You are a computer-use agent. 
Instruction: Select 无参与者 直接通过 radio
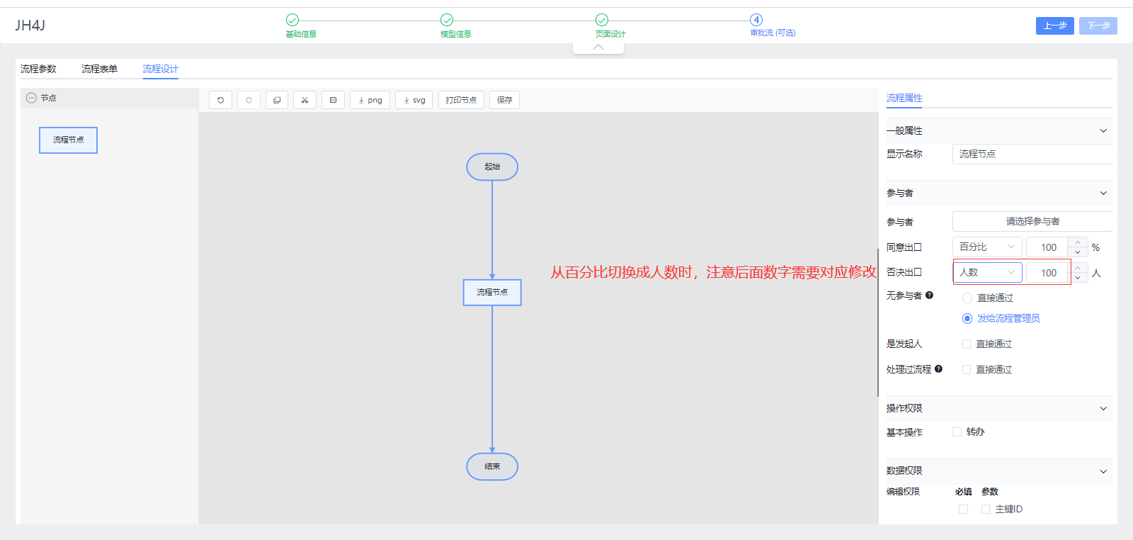[x=967, y=298]
